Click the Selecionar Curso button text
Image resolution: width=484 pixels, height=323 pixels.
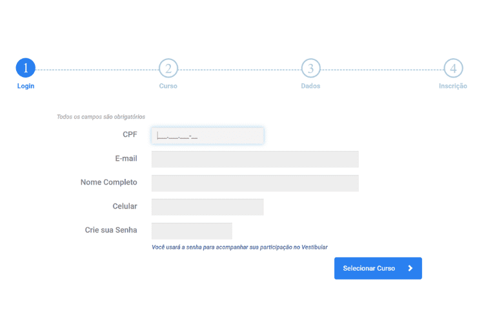click(x=369, y=268)
